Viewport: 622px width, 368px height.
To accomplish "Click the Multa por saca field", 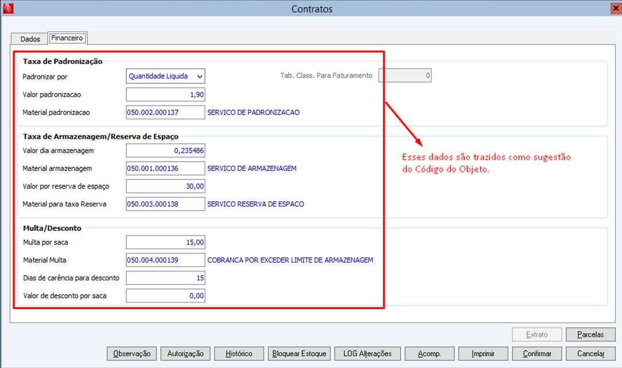I will pos(165,242).
